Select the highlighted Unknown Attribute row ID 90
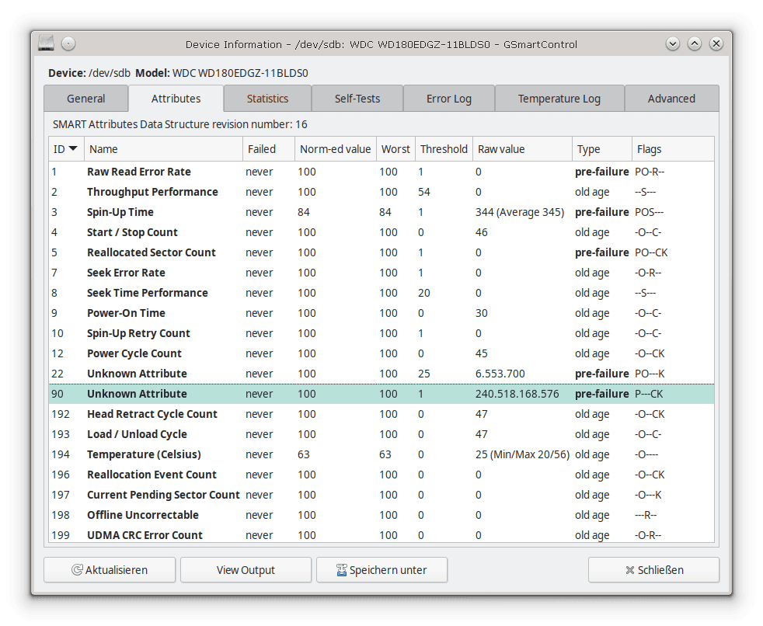763x626 pixels. click(381, 394)
